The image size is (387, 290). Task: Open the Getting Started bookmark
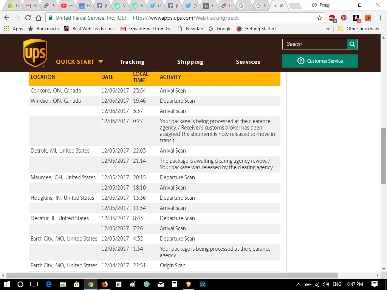coord(256,29)
